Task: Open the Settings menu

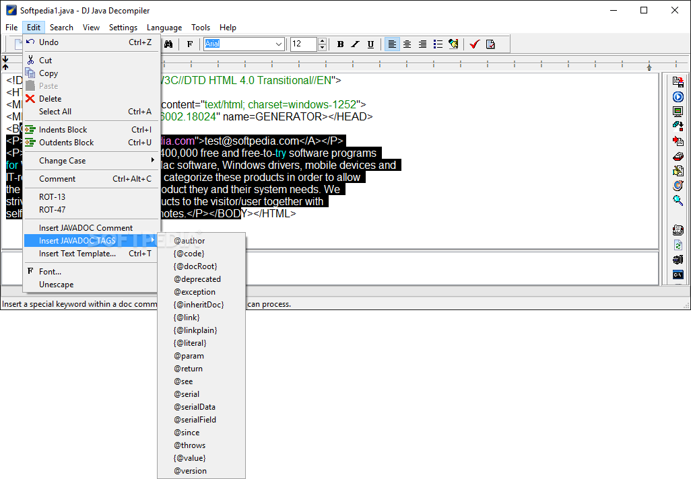Action: [x=123, y=28]
